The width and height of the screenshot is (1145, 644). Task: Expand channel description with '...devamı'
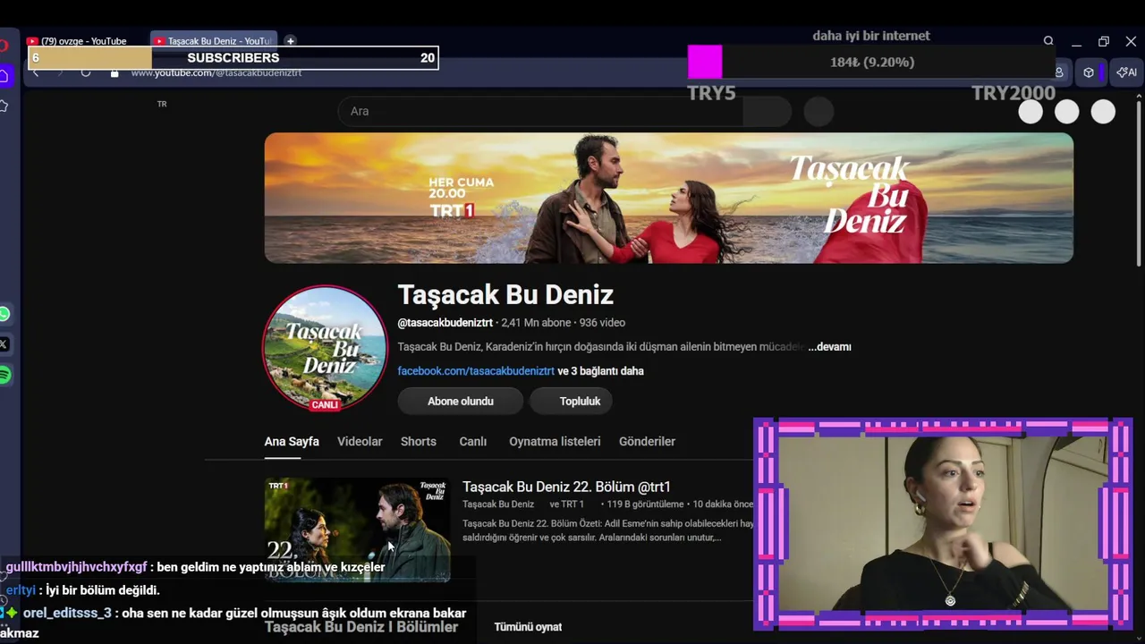tap(830, 347)
